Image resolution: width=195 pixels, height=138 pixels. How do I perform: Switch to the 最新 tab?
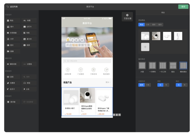click(x=154, y=25)
